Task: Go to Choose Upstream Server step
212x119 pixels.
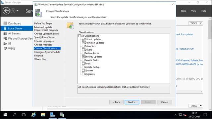Action: coord(47,34)
